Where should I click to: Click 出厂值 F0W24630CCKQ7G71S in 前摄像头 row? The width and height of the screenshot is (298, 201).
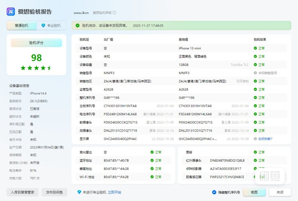pyautogui.click(x=120, y=122)
